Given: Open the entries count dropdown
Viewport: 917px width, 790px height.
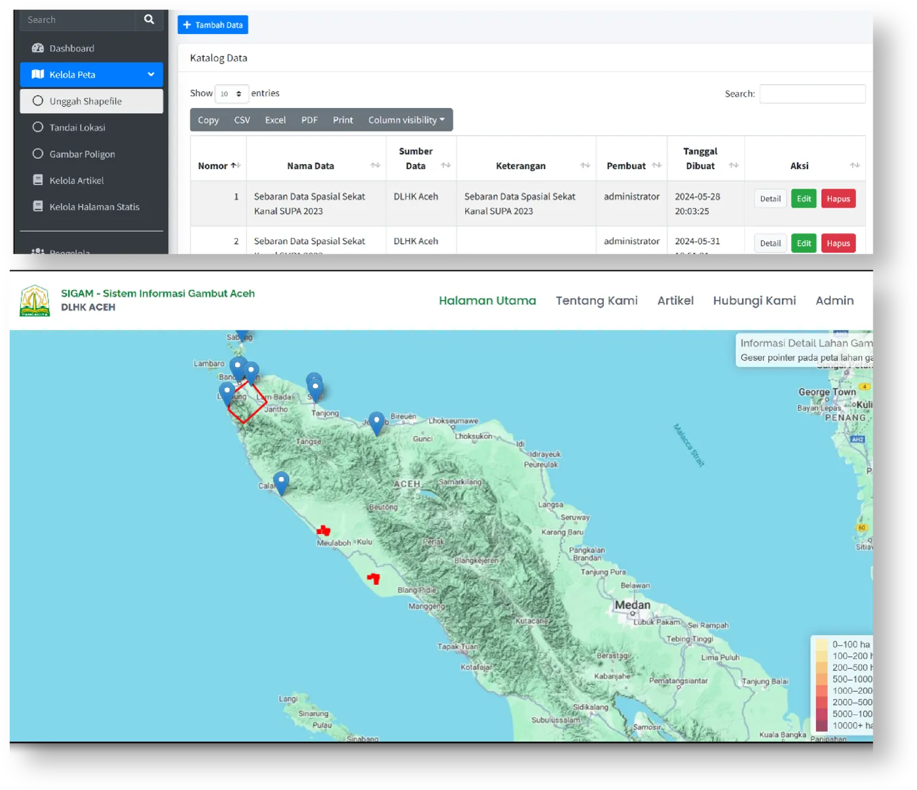Looking at the screenshot, I should [x=232, y=94].
